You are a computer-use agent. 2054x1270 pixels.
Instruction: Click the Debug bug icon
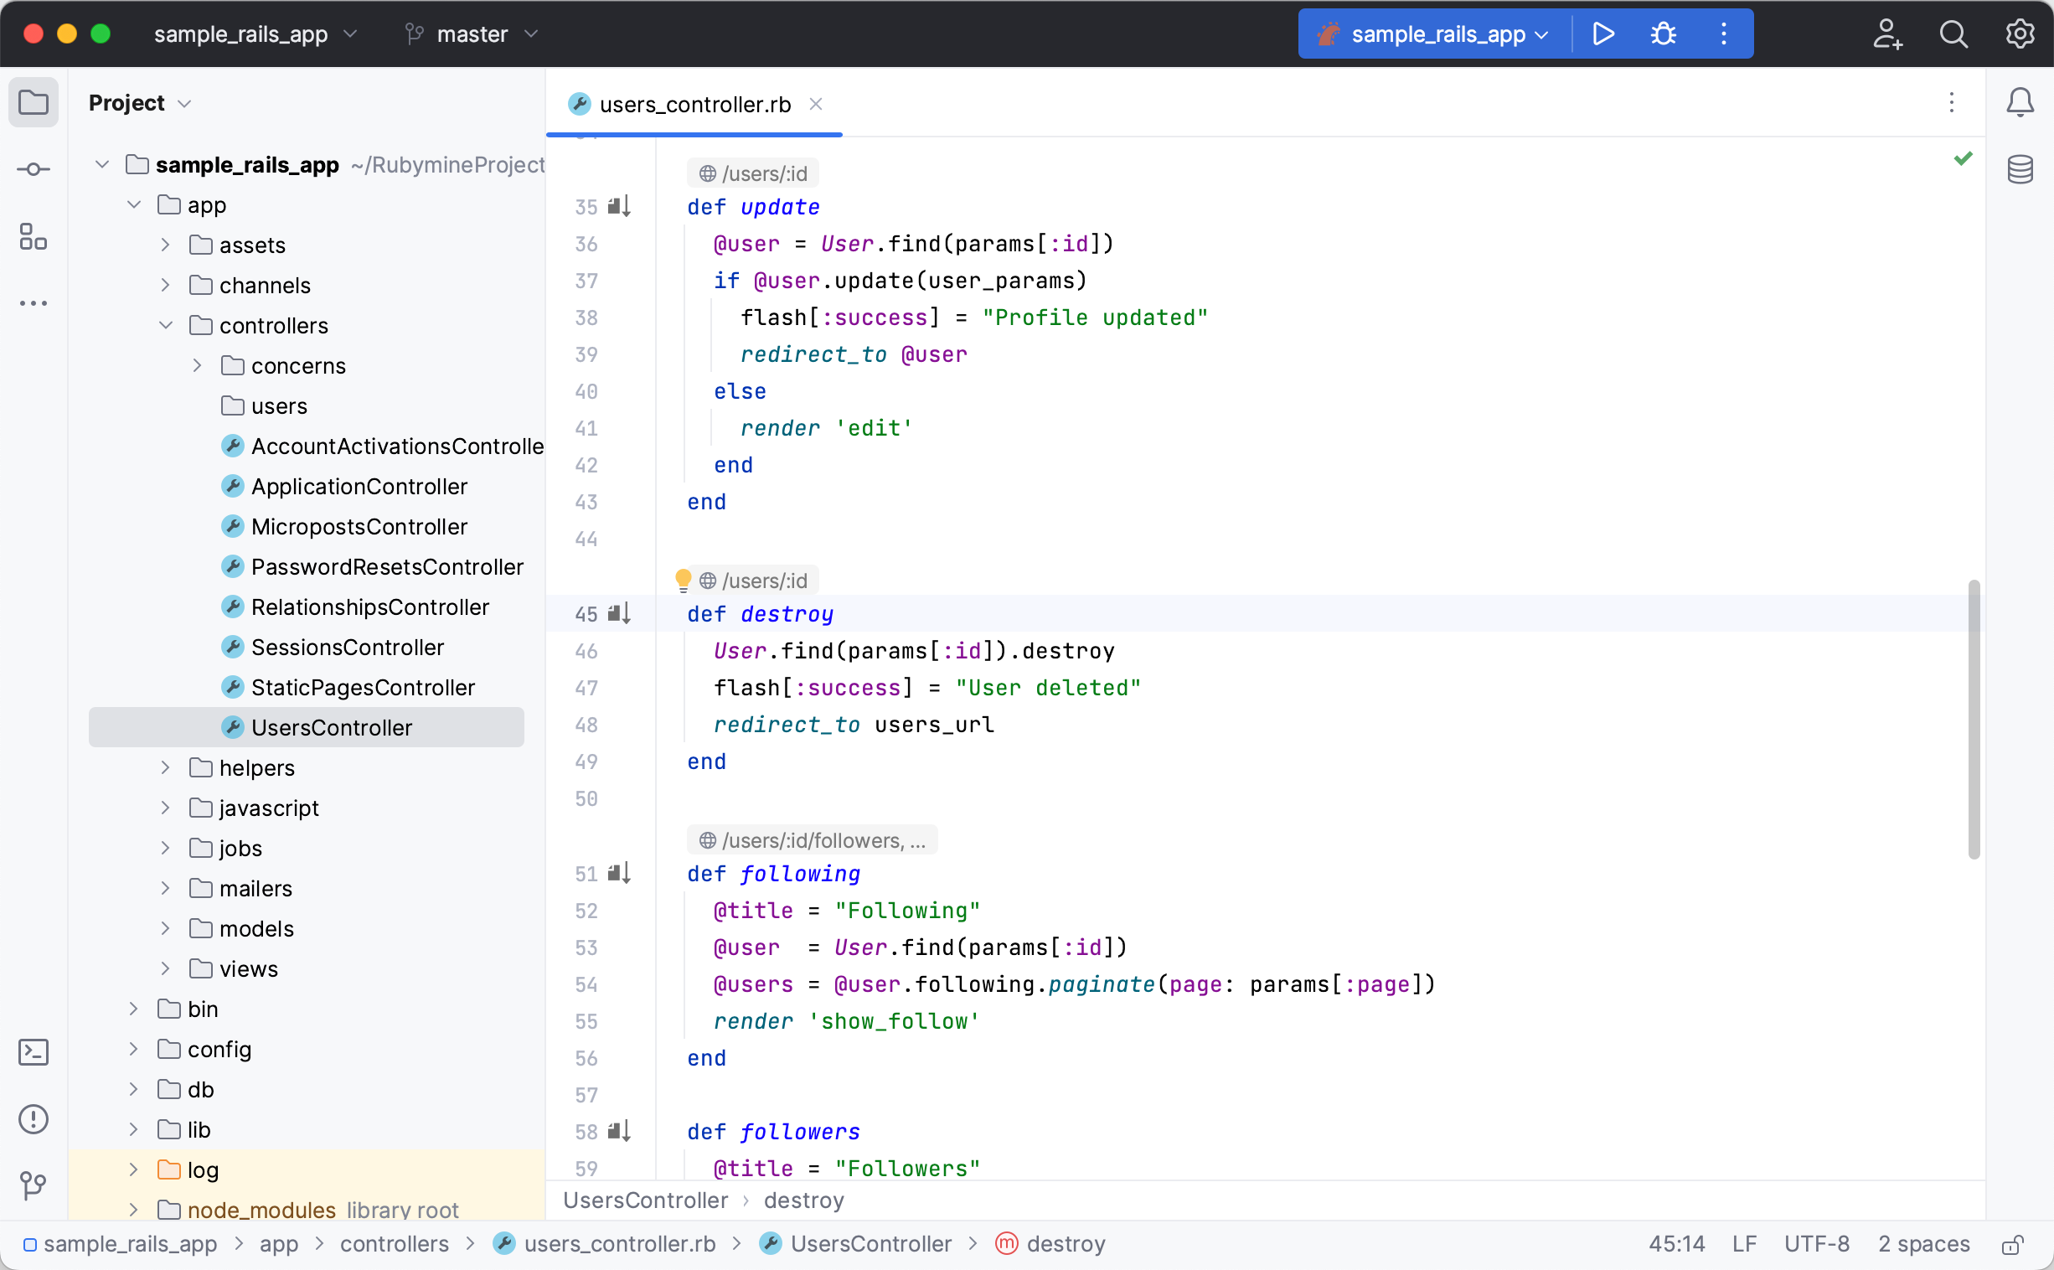(x=1663, y=34)
